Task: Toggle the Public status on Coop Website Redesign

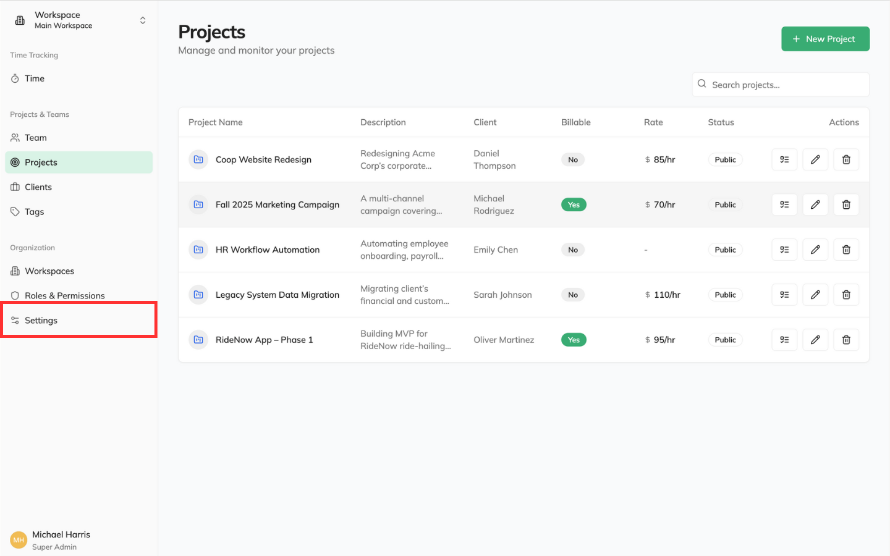Action: coord(725,159)
